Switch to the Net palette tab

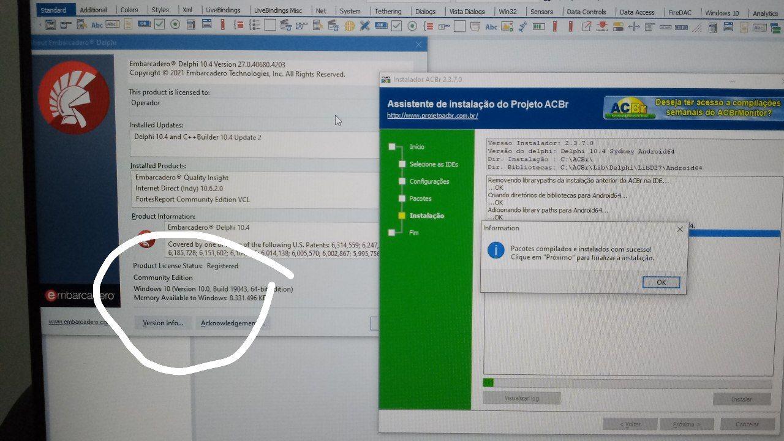coord(321,11)
